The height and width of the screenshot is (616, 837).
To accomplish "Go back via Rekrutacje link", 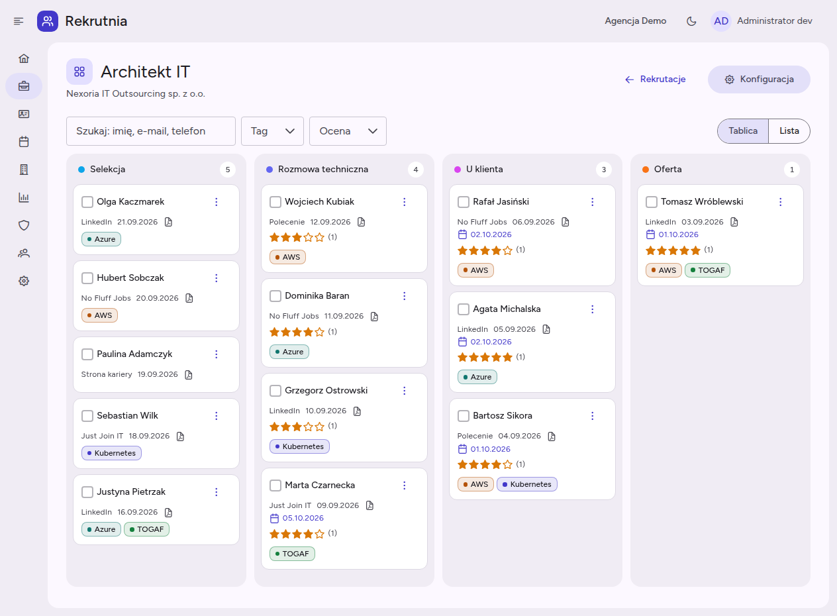I will [655, 79].
